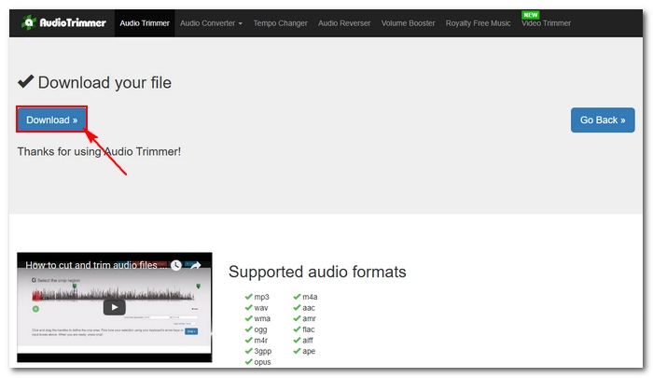This screenshot has width=653, height=378.
Task: Open Royalty Free Music page
Action: [x=478, y=23]
